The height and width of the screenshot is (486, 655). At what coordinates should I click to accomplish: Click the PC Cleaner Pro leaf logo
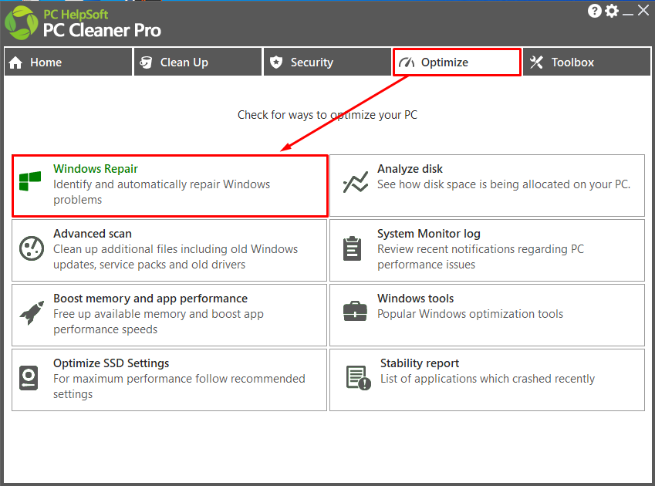click(x=21, y=23)
